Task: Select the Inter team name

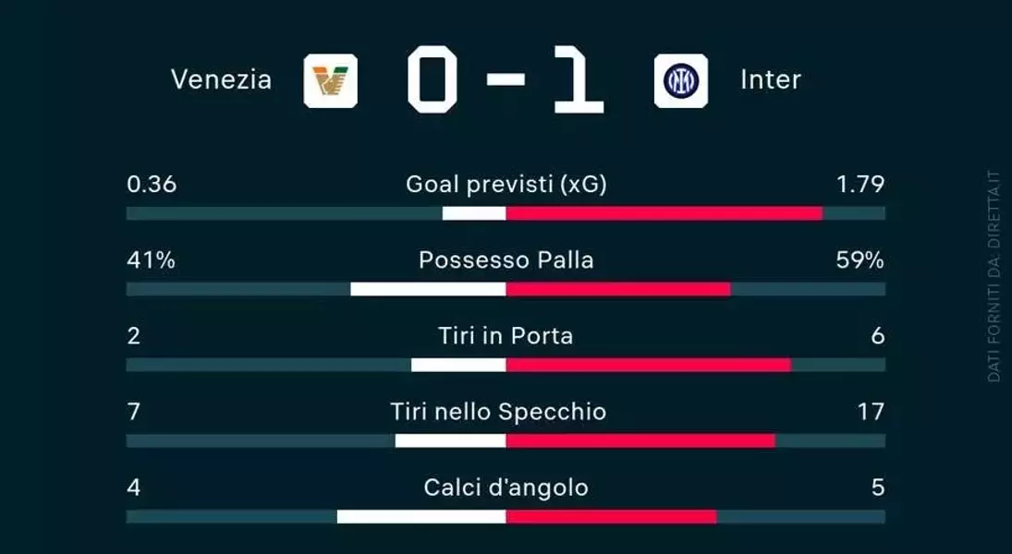Action: click(x=771, y=80)
